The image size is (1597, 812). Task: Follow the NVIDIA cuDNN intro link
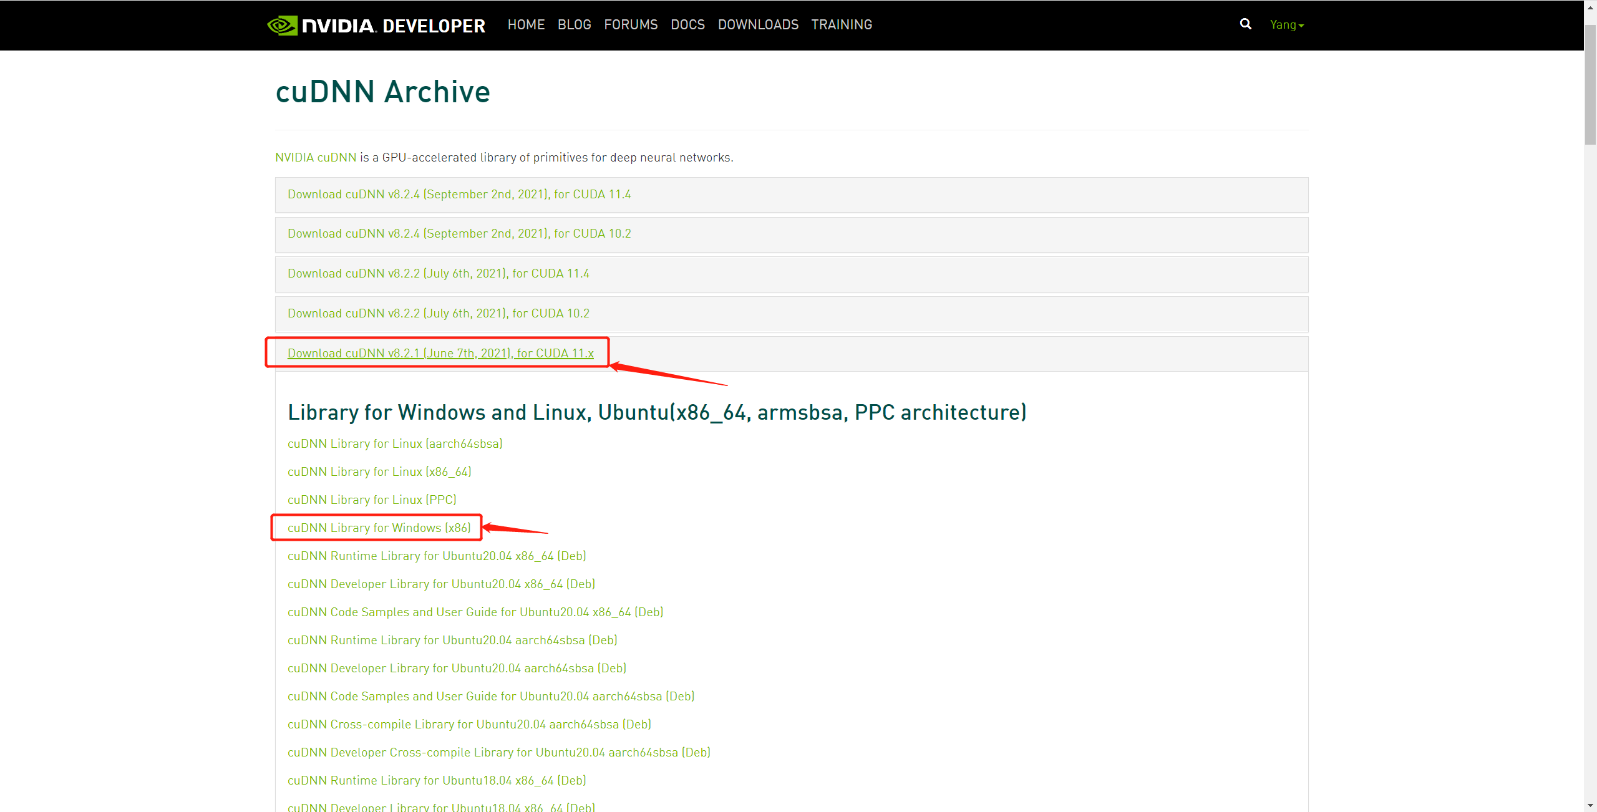(x=316, y=158)
